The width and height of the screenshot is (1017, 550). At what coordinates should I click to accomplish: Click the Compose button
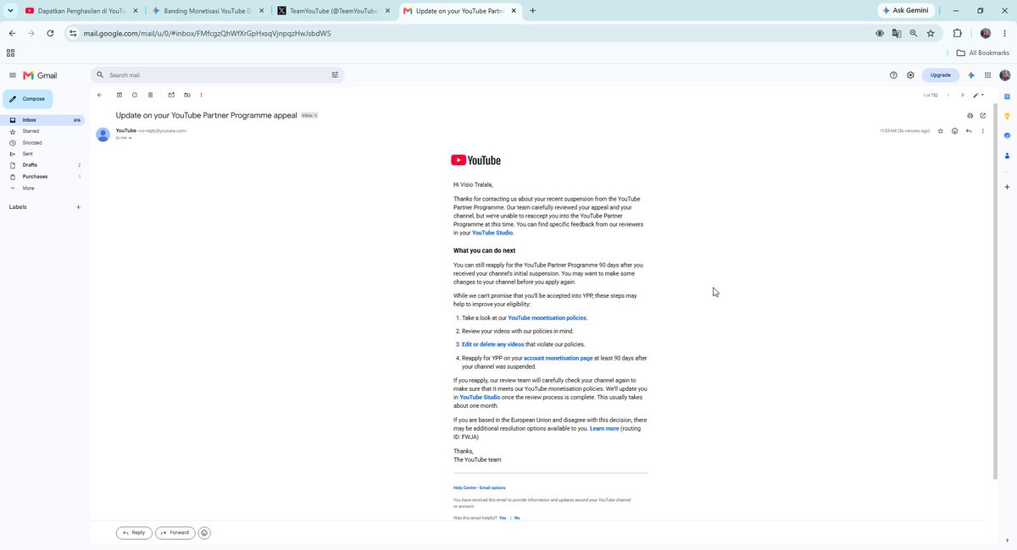(x=28, y=99)
